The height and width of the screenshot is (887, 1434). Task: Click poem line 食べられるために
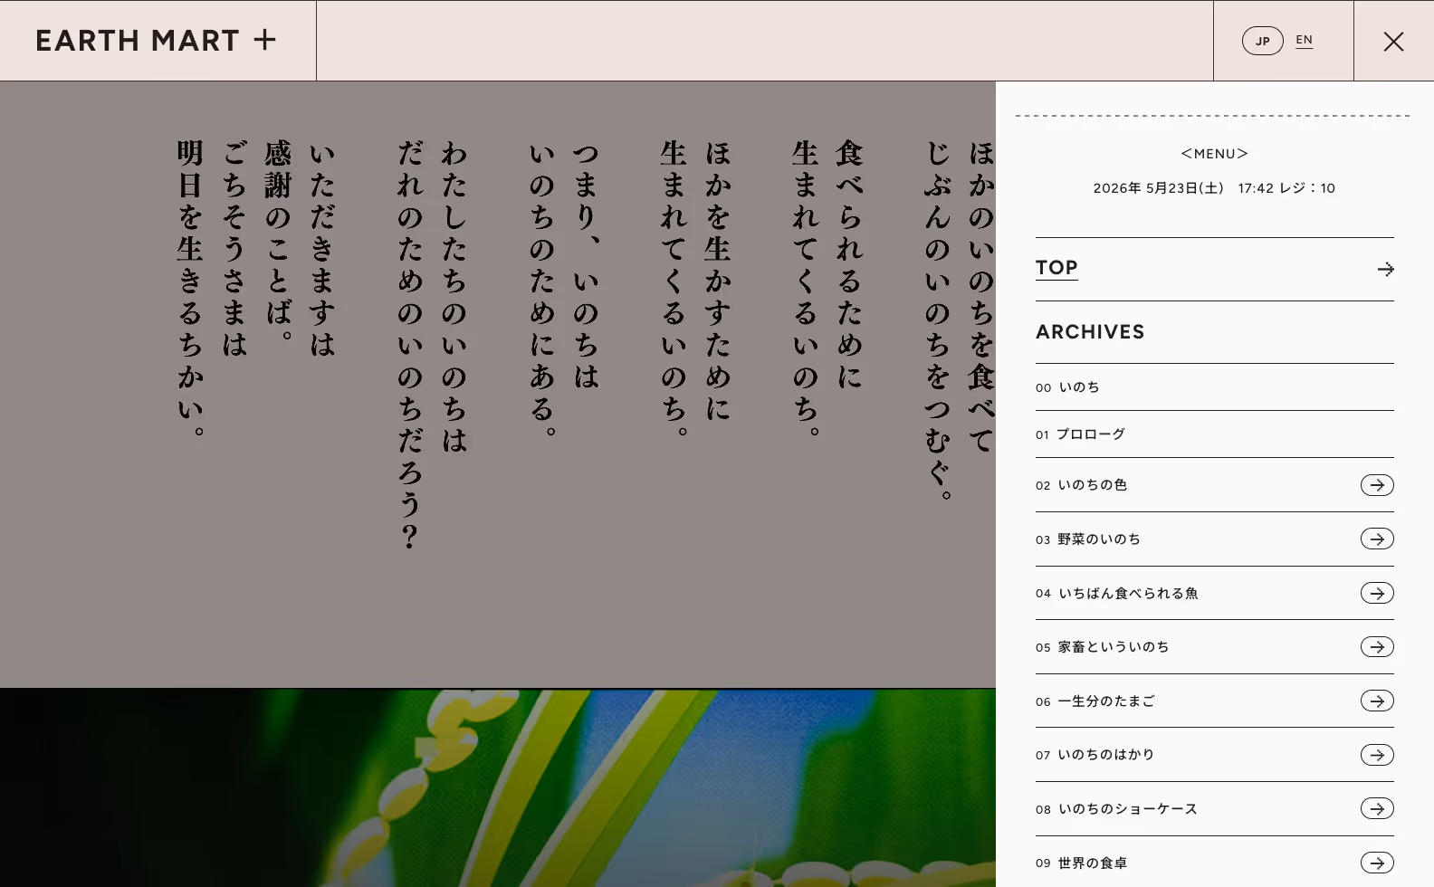point(849,264)
